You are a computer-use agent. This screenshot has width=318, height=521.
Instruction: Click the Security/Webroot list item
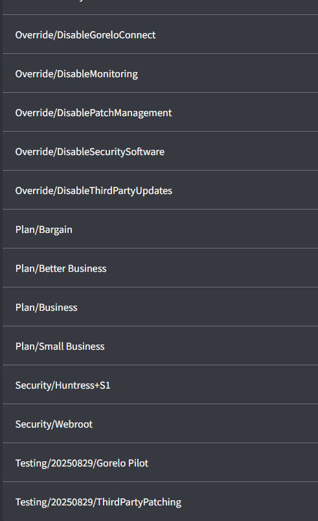[x=160, y=423]
